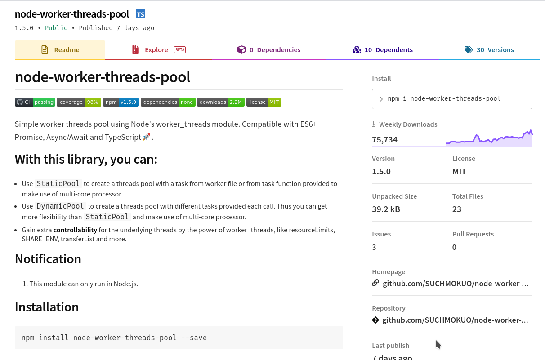
Task: Click the Issues count 3
Action: point(374,247)
